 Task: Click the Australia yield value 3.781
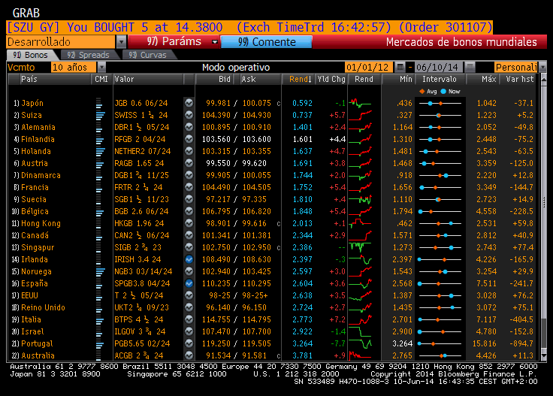(x=302, y=355)
